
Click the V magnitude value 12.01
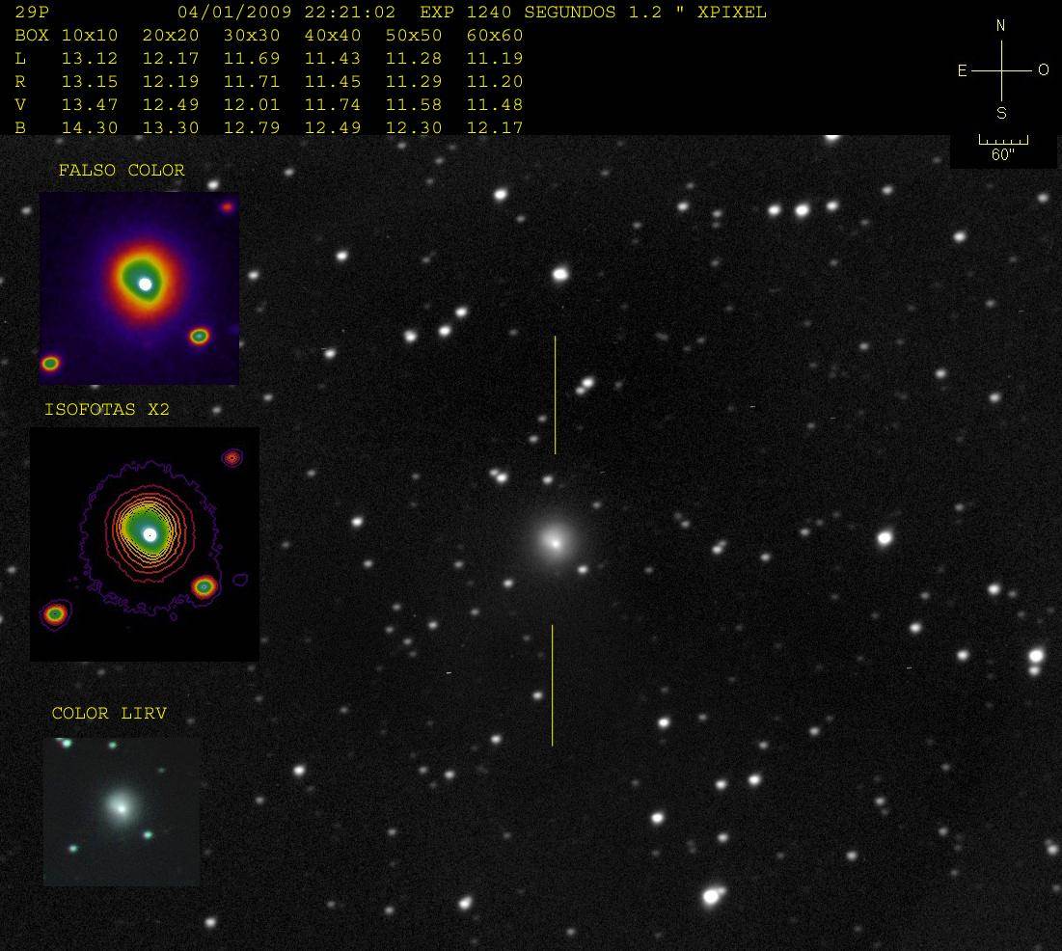(x=252, y=105)
